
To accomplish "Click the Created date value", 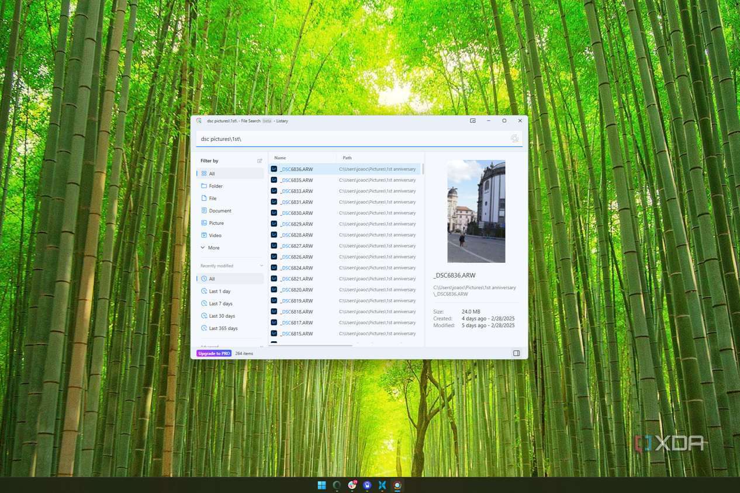I will coord(488,318).
